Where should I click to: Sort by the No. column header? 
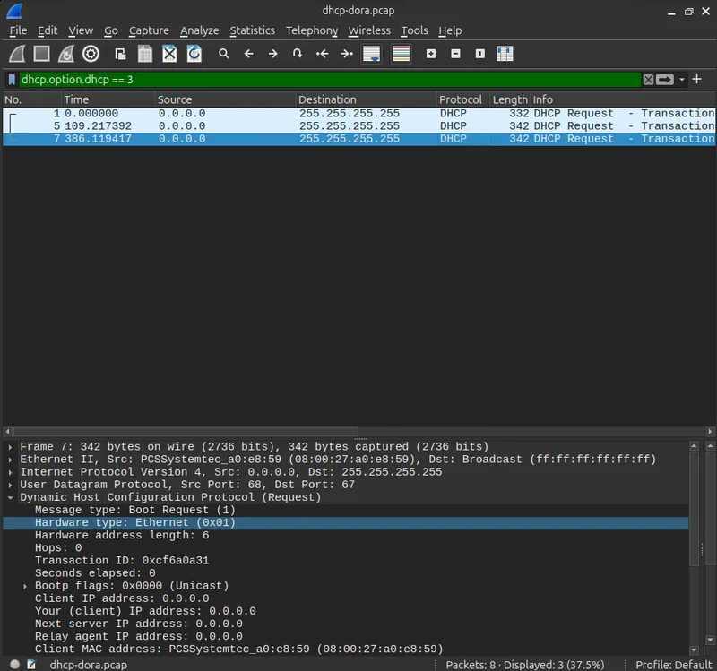32,99
